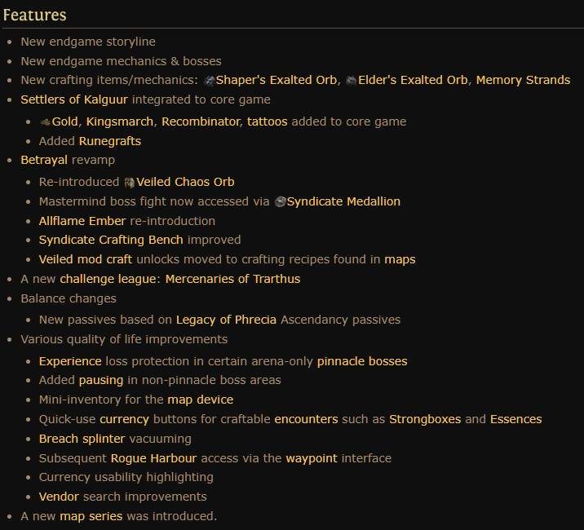
Task: Click the Allflame Ember link
Action: coord(82,221)
